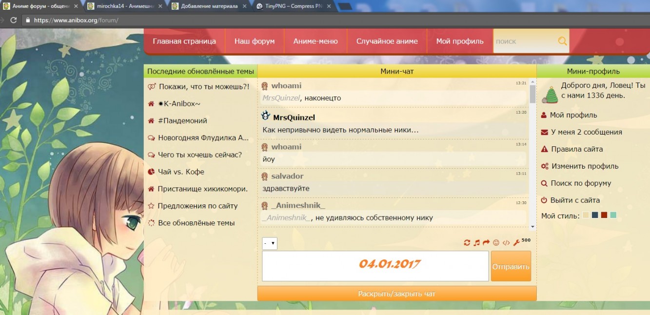Open the smiley emoticon picker

tap(496, 243)
